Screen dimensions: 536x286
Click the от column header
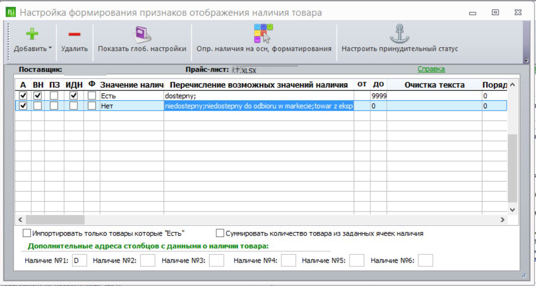362,85
